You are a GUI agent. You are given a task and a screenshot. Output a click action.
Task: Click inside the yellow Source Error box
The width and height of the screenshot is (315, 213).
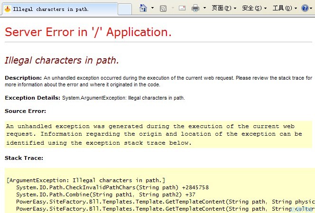(x=157, y=135)
